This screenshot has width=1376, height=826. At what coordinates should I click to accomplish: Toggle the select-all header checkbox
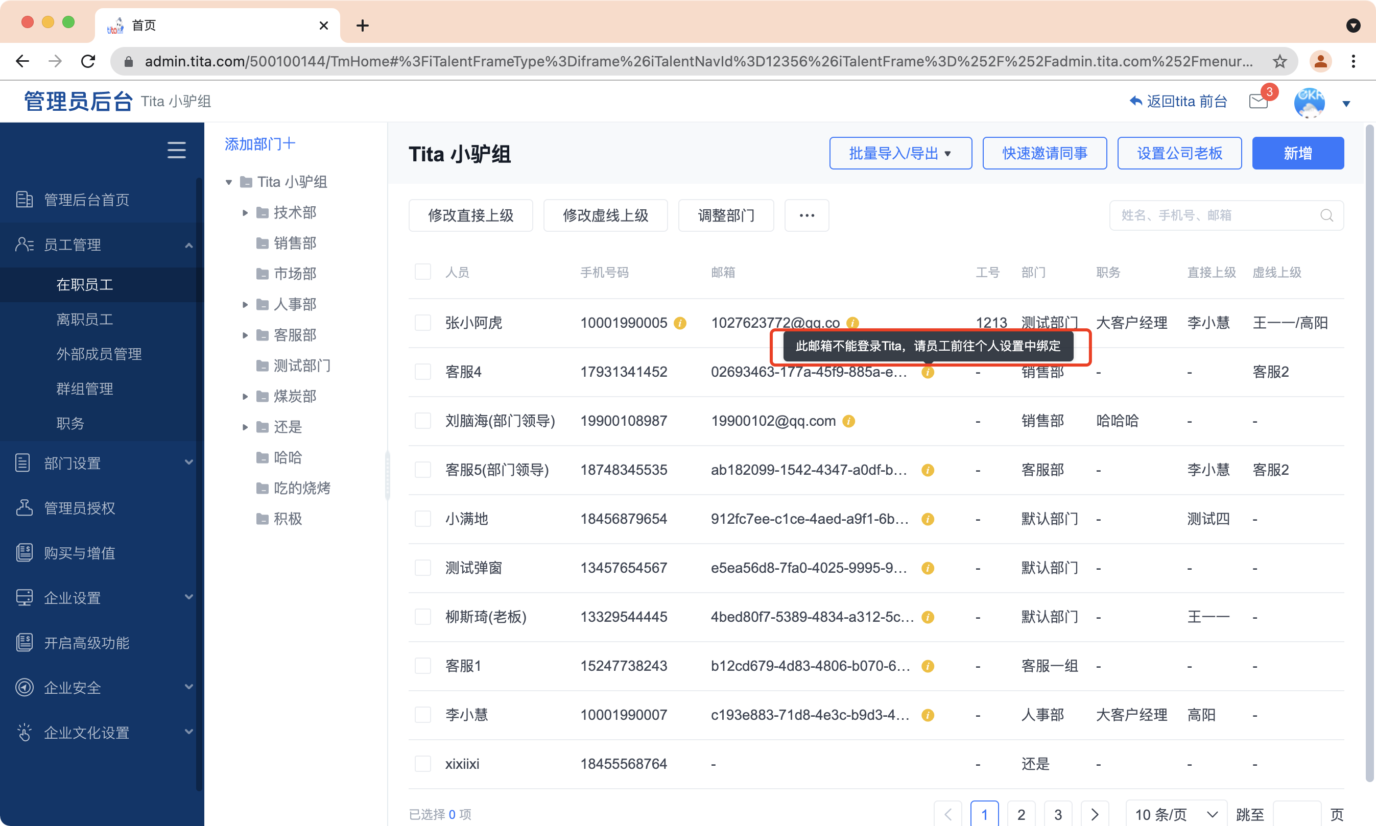tap(422, 272)
